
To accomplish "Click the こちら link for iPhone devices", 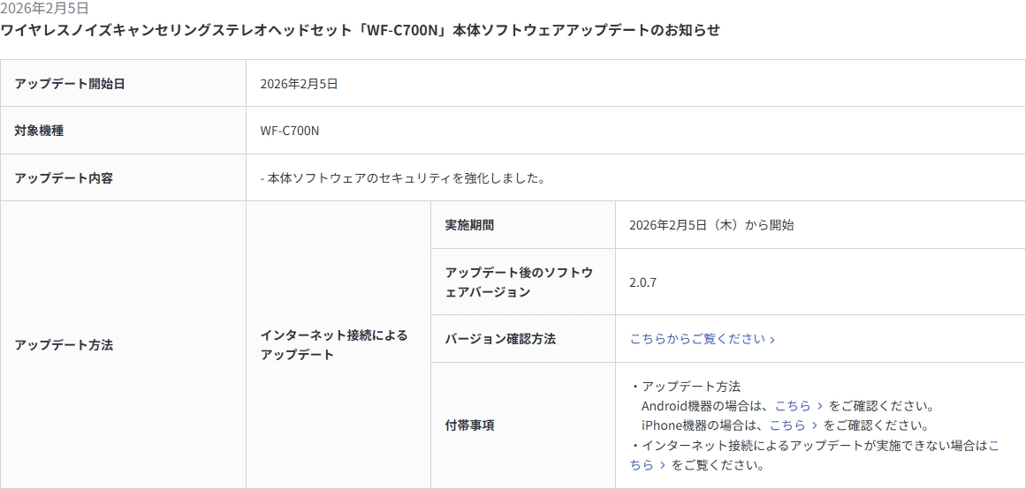I will tap(787, 425).
